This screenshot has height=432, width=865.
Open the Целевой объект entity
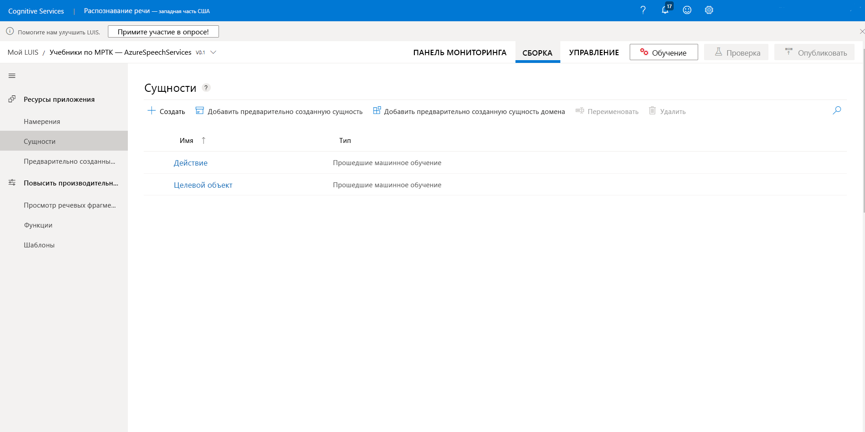tap(203, 185)
